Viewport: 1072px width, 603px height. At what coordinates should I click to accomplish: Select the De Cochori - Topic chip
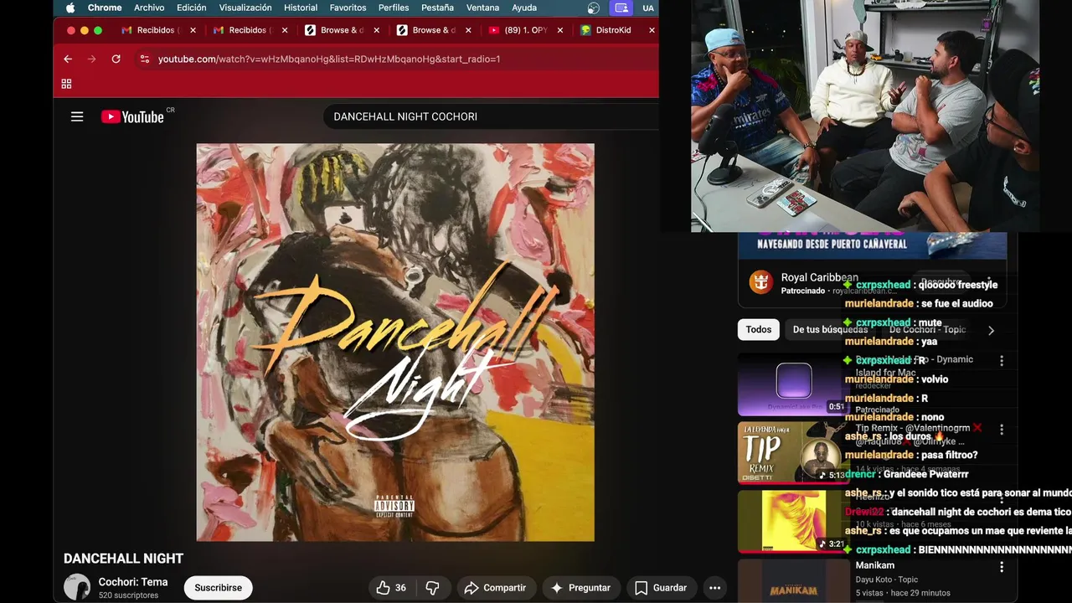coord(927,329)
